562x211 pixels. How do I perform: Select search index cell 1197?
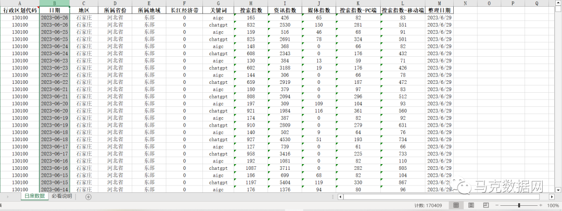point(251,182)
